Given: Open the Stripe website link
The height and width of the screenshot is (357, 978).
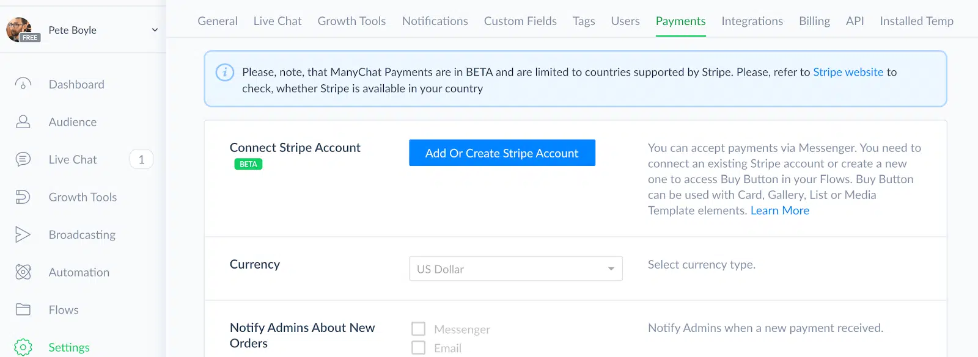Looking at the screenshot, I should pyautogui.click(x=848, y=72).
